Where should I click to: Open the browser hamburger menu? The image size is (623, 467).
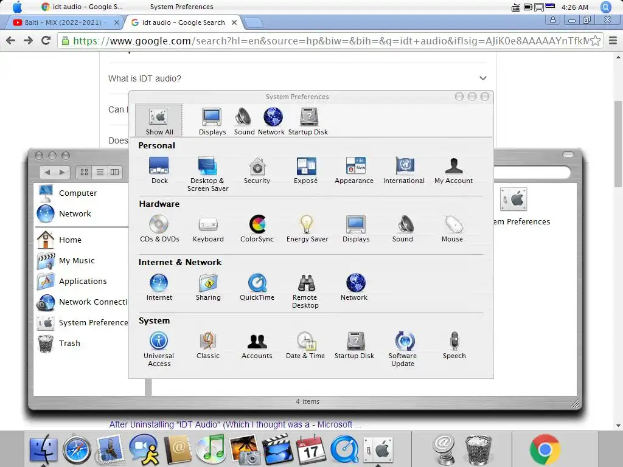click(613, 41)
